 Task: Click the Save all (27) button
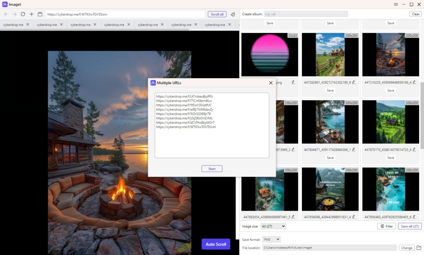tap(410, 226)
